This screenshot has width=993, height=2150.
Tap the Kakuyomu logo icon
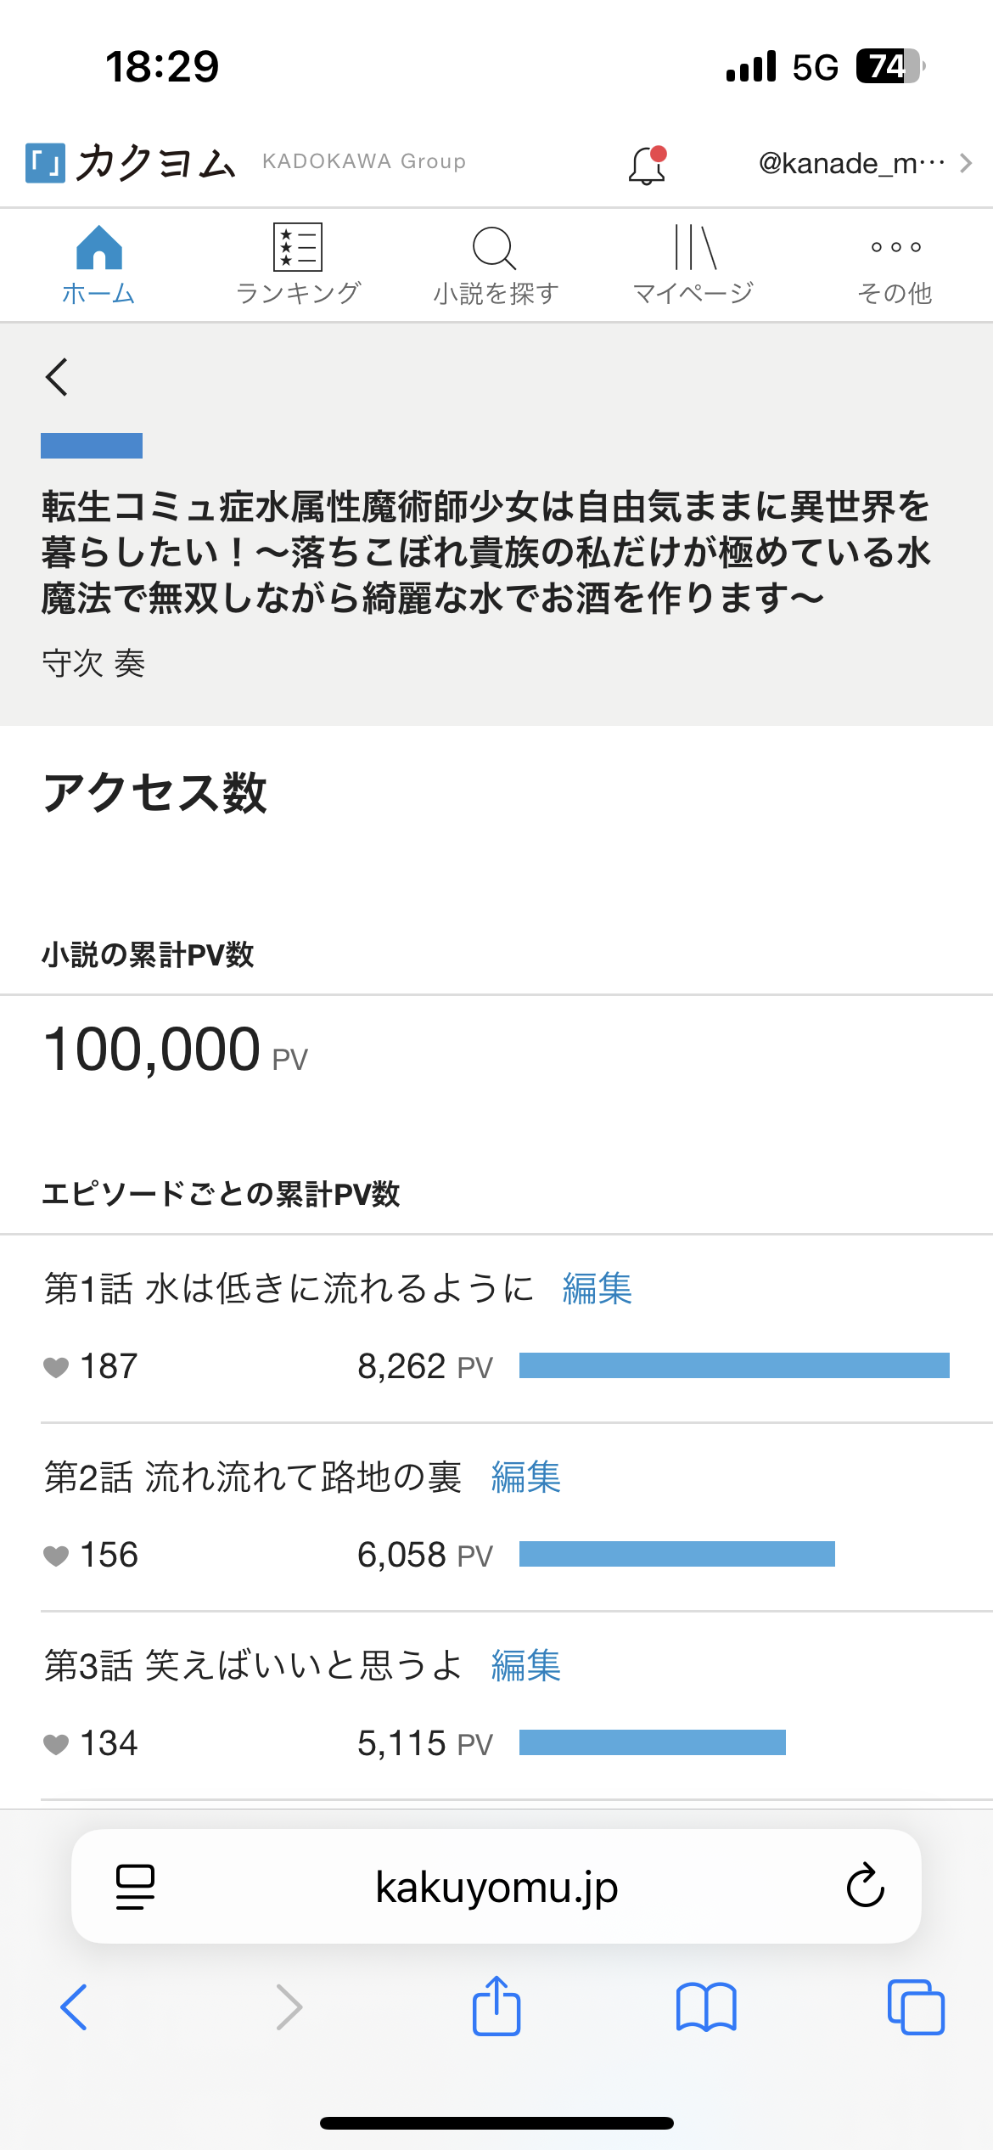point(45,163)
